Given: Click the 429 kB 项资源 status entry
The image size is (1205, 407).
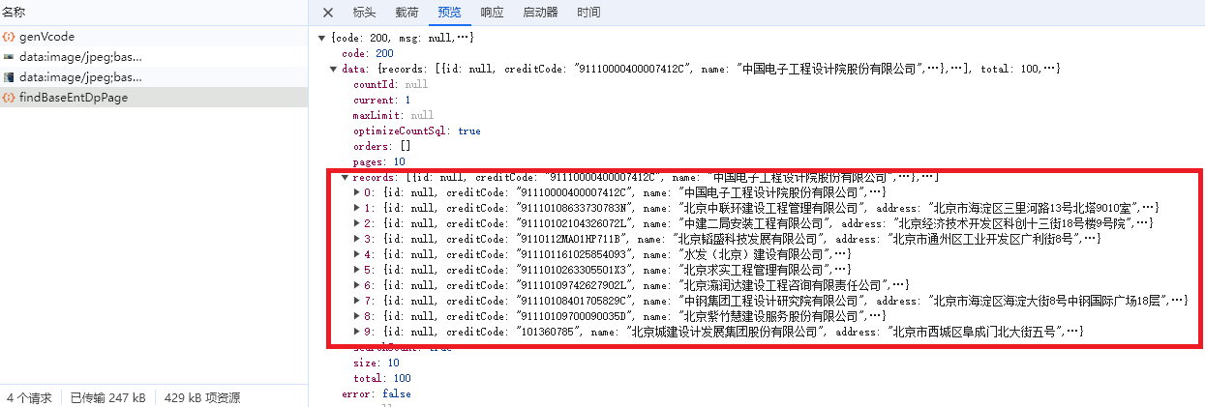Looking at the screenshot, I should click(201, 397).
